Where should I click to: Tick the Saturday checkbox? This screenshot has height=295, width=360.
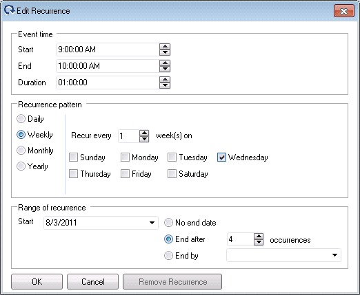click(172, 174)
